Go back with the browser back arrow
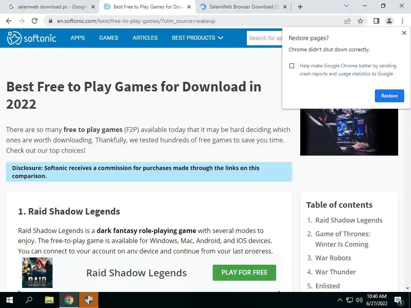411x308 pixels. (x=9, y=21)
